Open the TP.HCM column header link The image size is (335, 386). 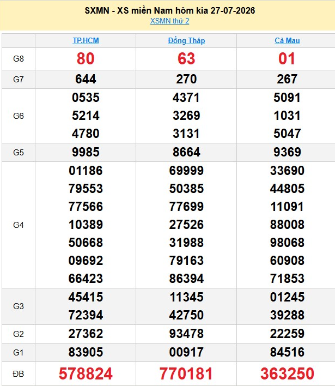tap(86, 40)
